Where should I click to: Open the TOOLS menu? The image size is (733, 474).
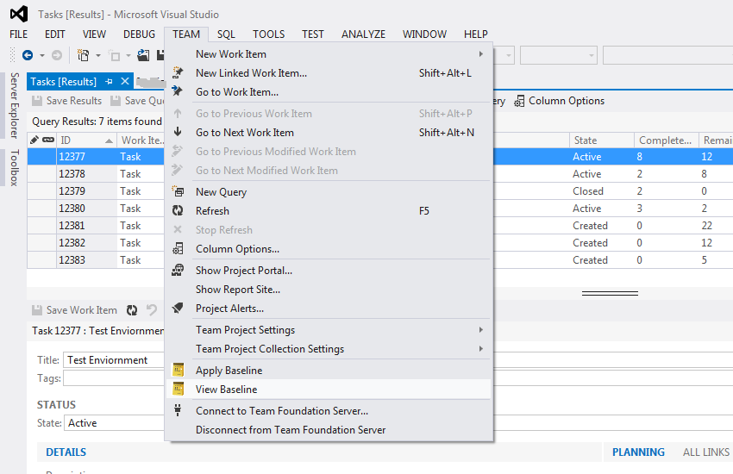click(x=269, y=34)
